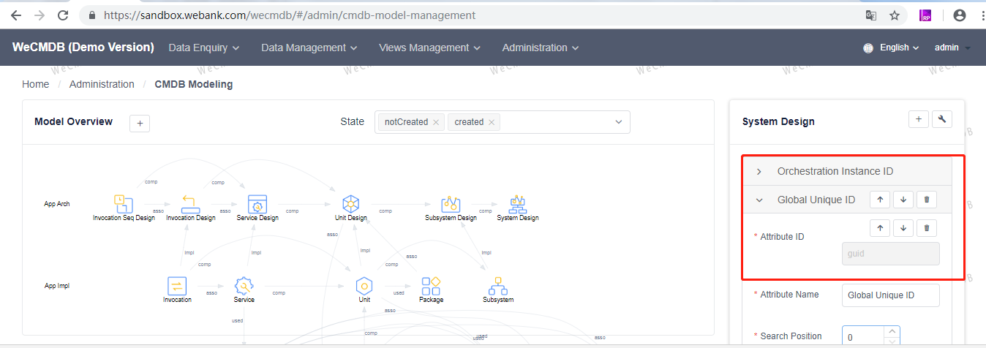Image resolution: width=986 pixels, height=348 pixels.
Task: Open the Chrome profile avatar
Action: pyautogui.click(x=960, y=15)
